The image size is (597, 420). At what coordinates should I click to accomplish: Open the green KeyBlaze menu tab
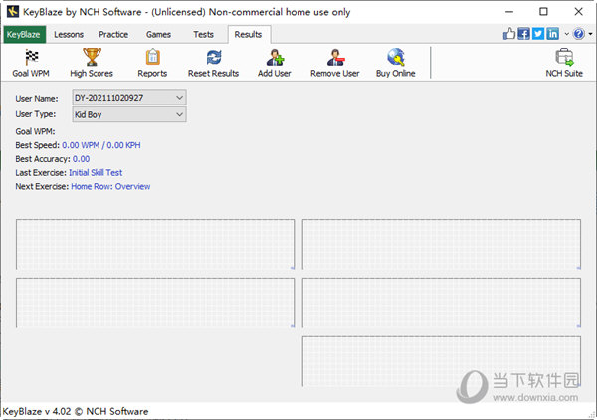point(24,34)
